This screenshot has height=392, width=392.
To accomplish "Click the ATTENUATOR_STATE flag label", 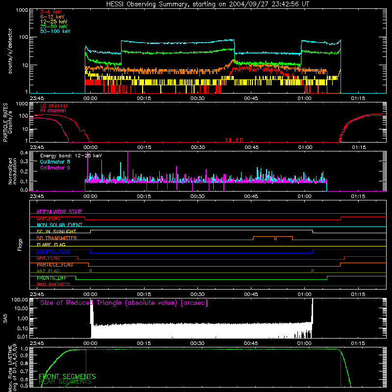I will click(59, 212).
